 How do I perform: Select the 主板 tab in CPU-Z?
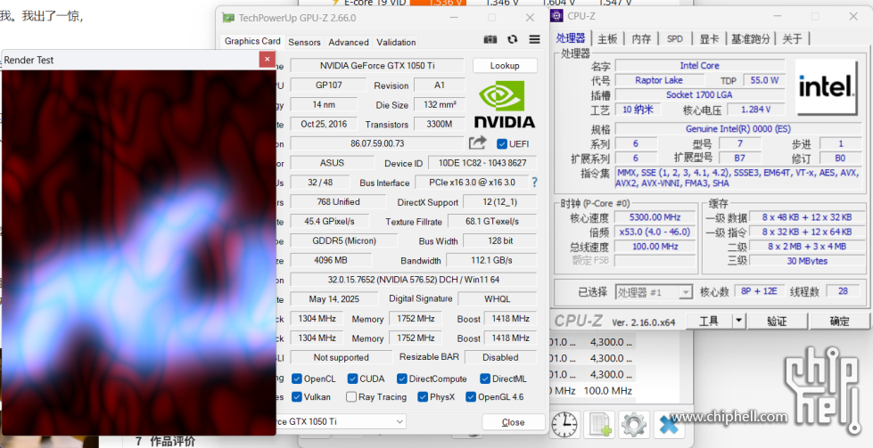607,39
